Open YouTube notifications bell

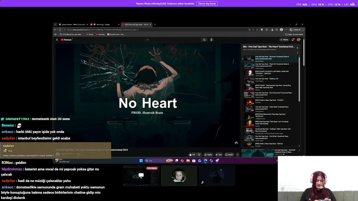[x=293, y=40]
